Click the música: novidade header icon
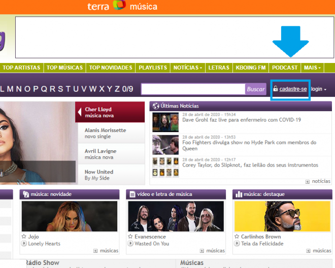The height and width of the screenshot is (268, 335). 26,194
